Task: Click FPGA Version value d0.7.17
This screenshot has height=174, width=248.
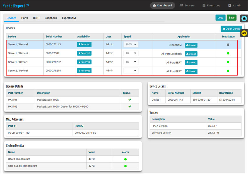Action: (x=212, y=126)
